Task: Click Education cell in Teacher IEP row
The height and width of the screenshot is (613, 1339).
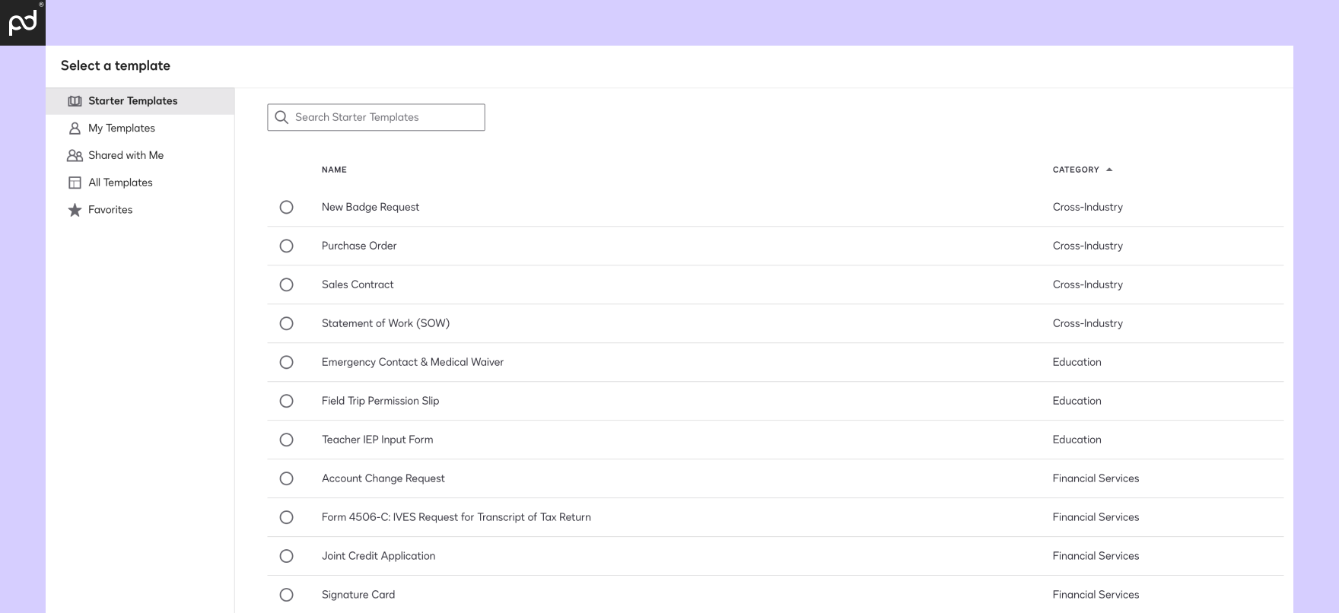Action: 1077,440
